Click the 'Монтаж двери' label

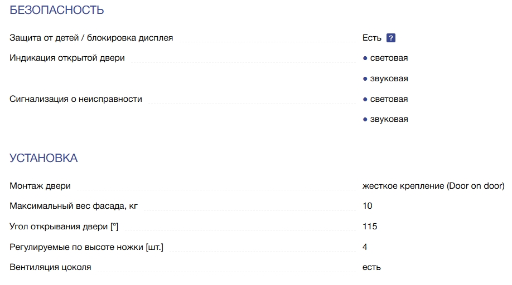pyautogui.click(x=40, y=186)
